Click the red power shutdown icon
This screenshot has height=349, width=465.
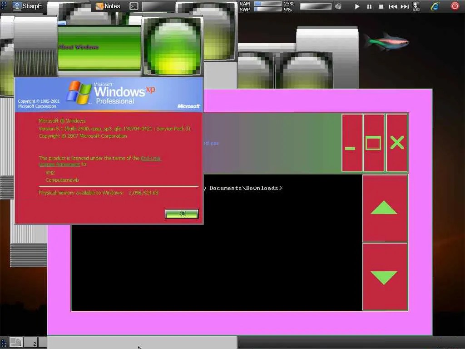(x=455, y=6)
